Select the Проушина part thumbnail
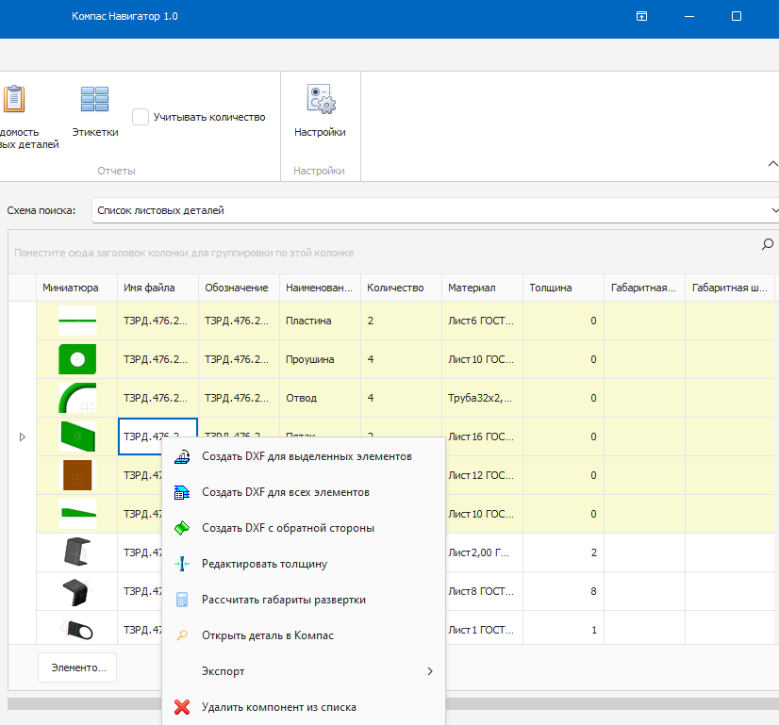Image resolution: width=779 pixels, height=725 pixels. [77, 359]
